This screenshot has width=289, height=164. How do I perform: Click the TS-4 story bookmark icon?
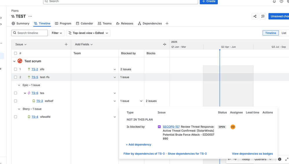click(29, 117)
